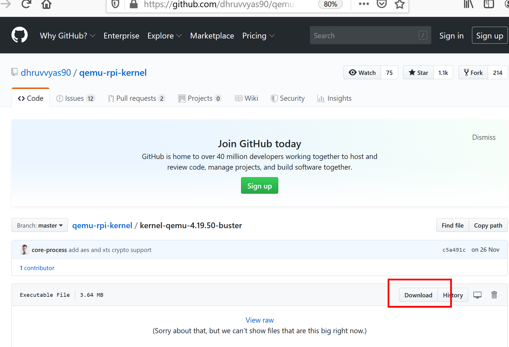Expand the Why GitHub? menu
This screenshot has height=347, width=509.
(x=67, y=36)
